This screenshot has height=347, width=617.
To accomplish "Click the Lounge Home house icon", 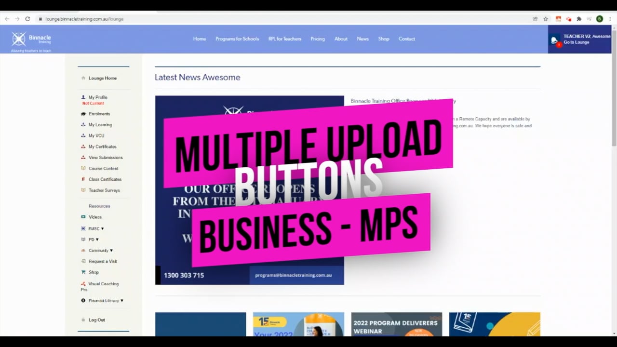I will coord(83,78).
